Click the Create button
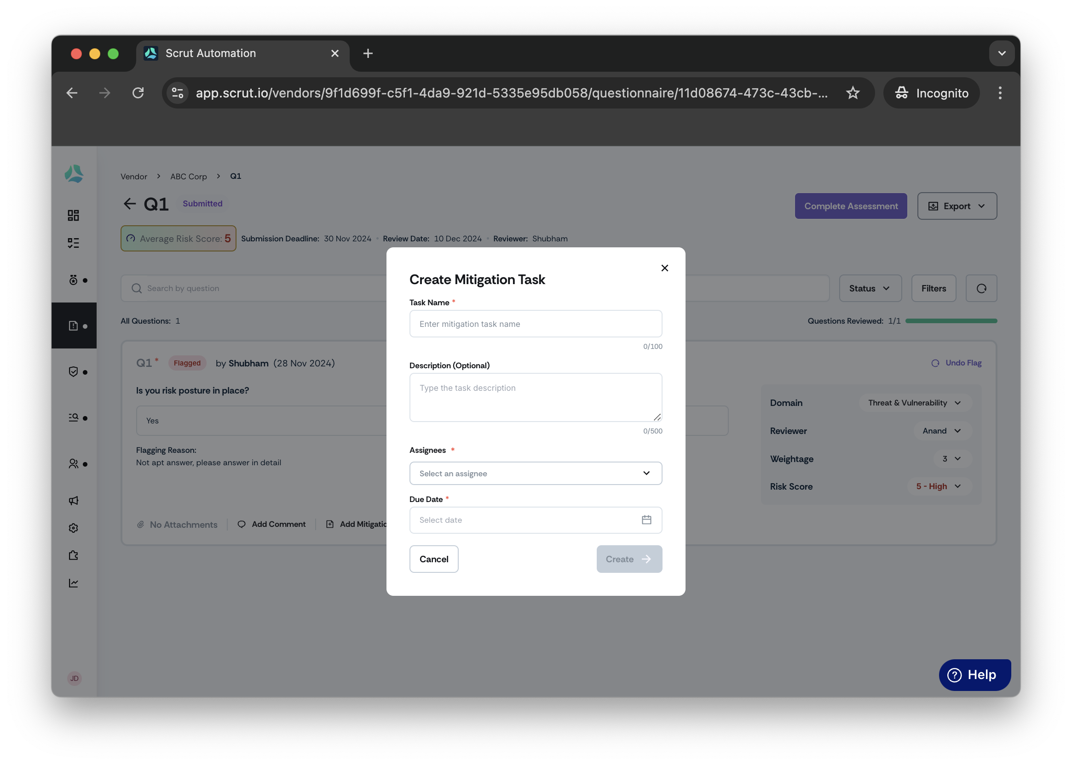Image resolution: width=1072 pixels, height=765 pixels. click(629, 559)
